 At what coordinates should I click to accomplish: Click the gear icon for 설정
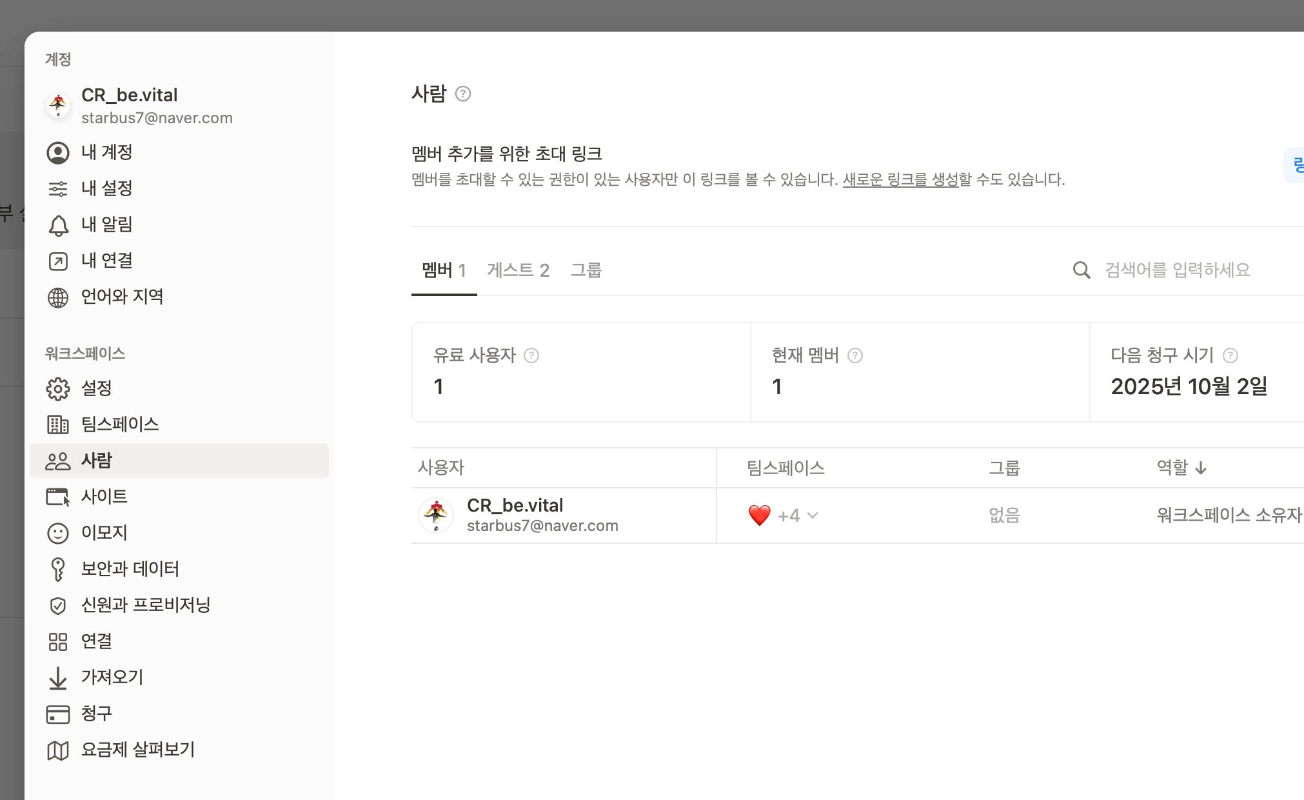coord(58,388)
